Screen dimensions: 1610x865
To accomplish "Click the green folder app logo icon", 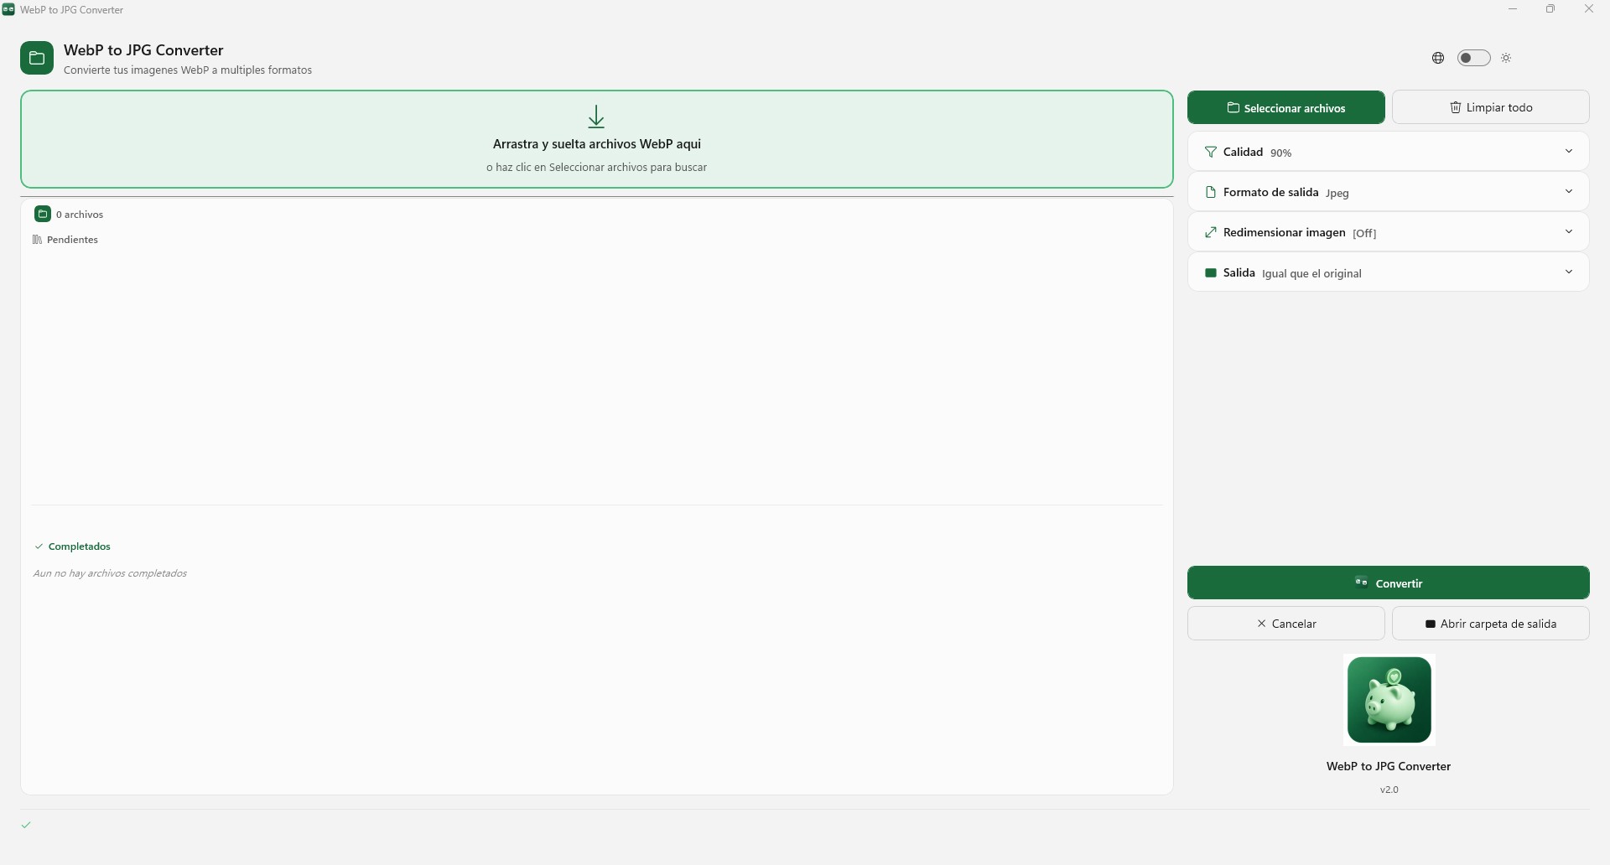I will point(37,58).
